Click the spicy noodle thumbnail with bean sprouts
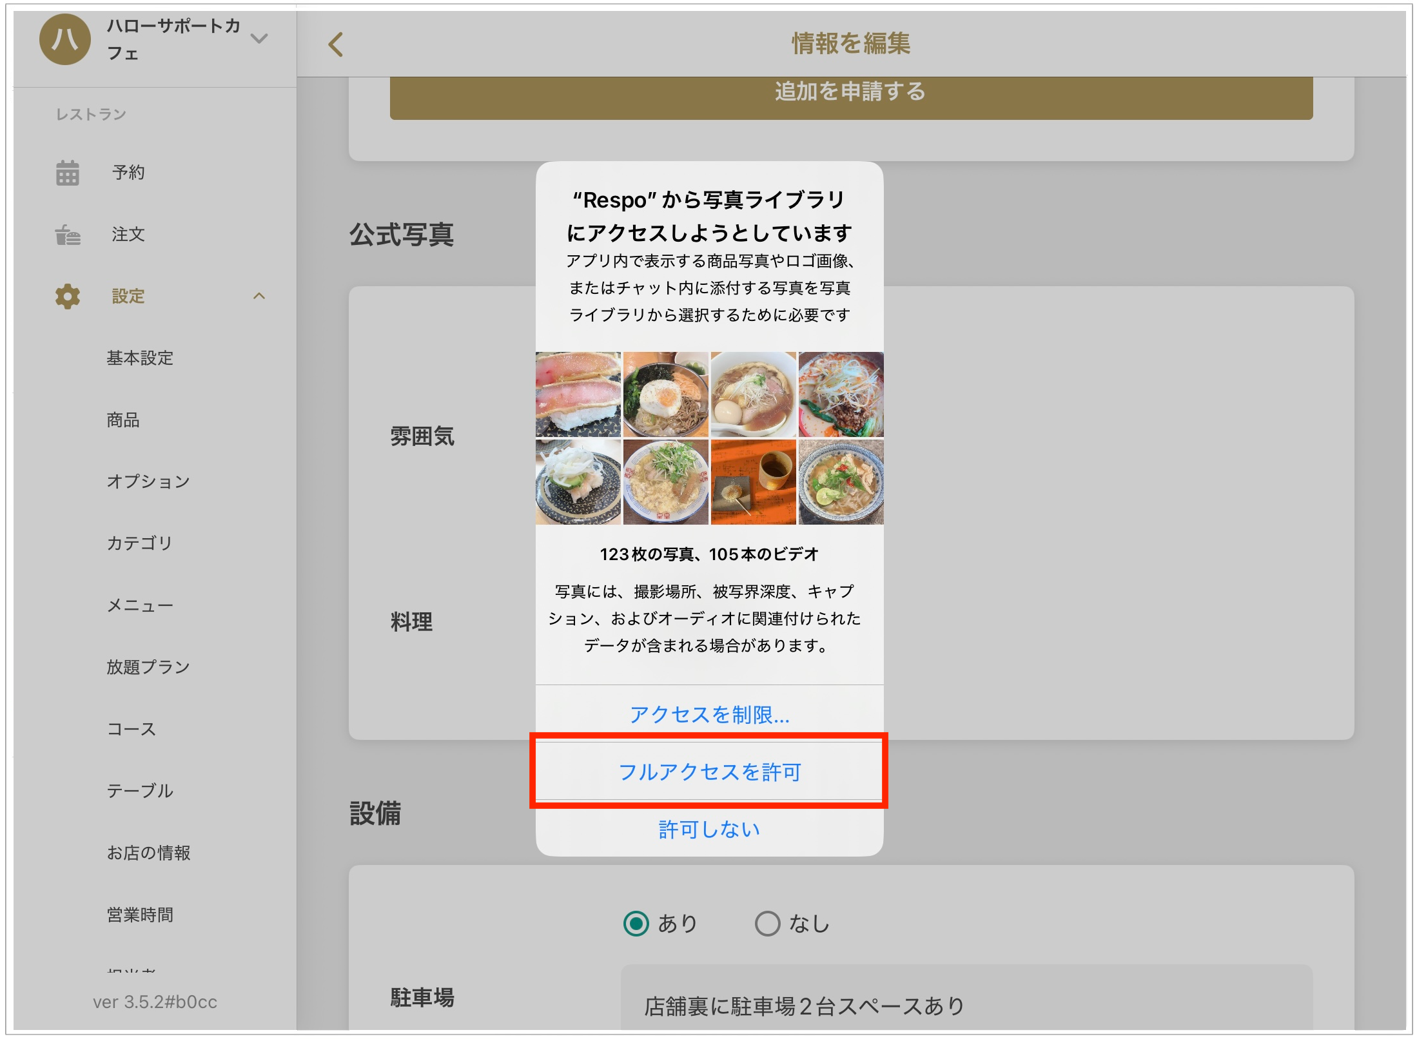Image resolution: width=1417 pixels, height=1039 pixels. click(841, 394)
